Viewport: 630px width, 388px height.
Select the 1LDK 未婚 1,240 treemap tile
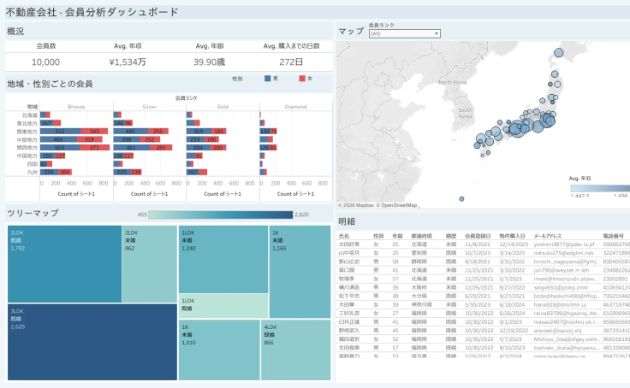(223, 259)
